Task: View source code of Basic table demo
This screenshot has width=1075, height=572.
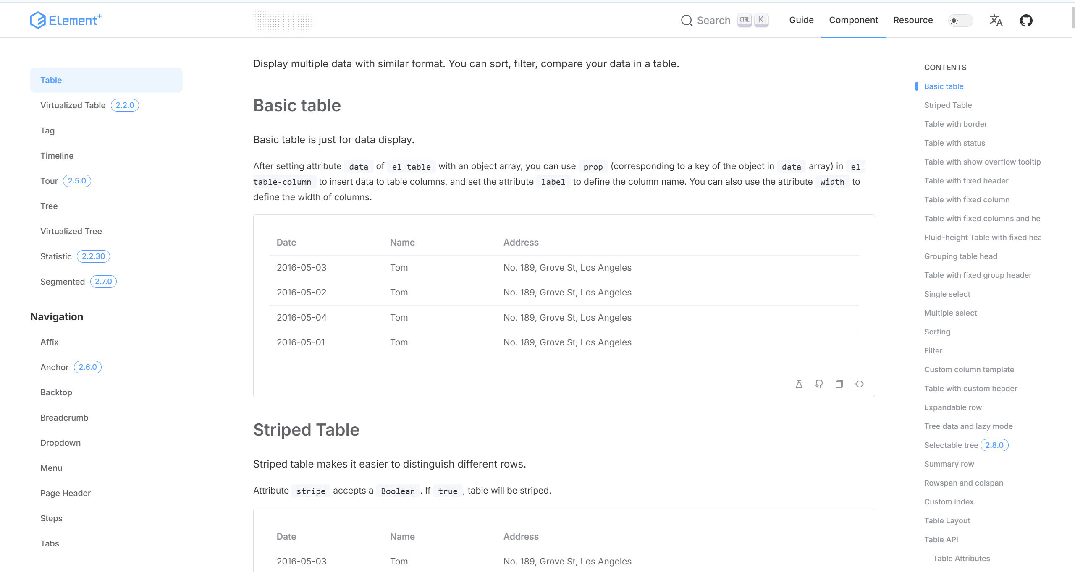Action: (x=860, y=384)
